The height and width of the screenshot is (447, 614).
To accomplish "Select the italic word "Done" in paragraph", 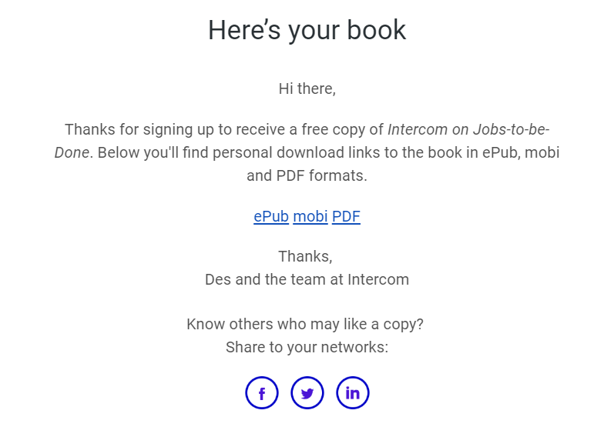I will click(x=72, y=152).
